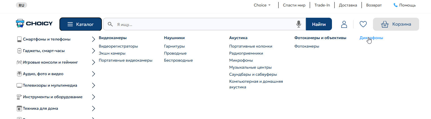Click the Choicy logo
The height and width of the screenshot is (119, 431).
(x=35, y=24)
